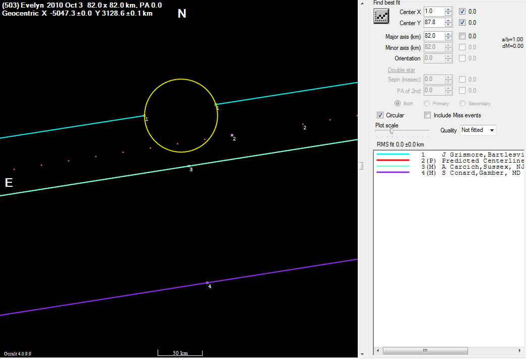Click the cyan legend line for observer 1

(x=393, y=154)
